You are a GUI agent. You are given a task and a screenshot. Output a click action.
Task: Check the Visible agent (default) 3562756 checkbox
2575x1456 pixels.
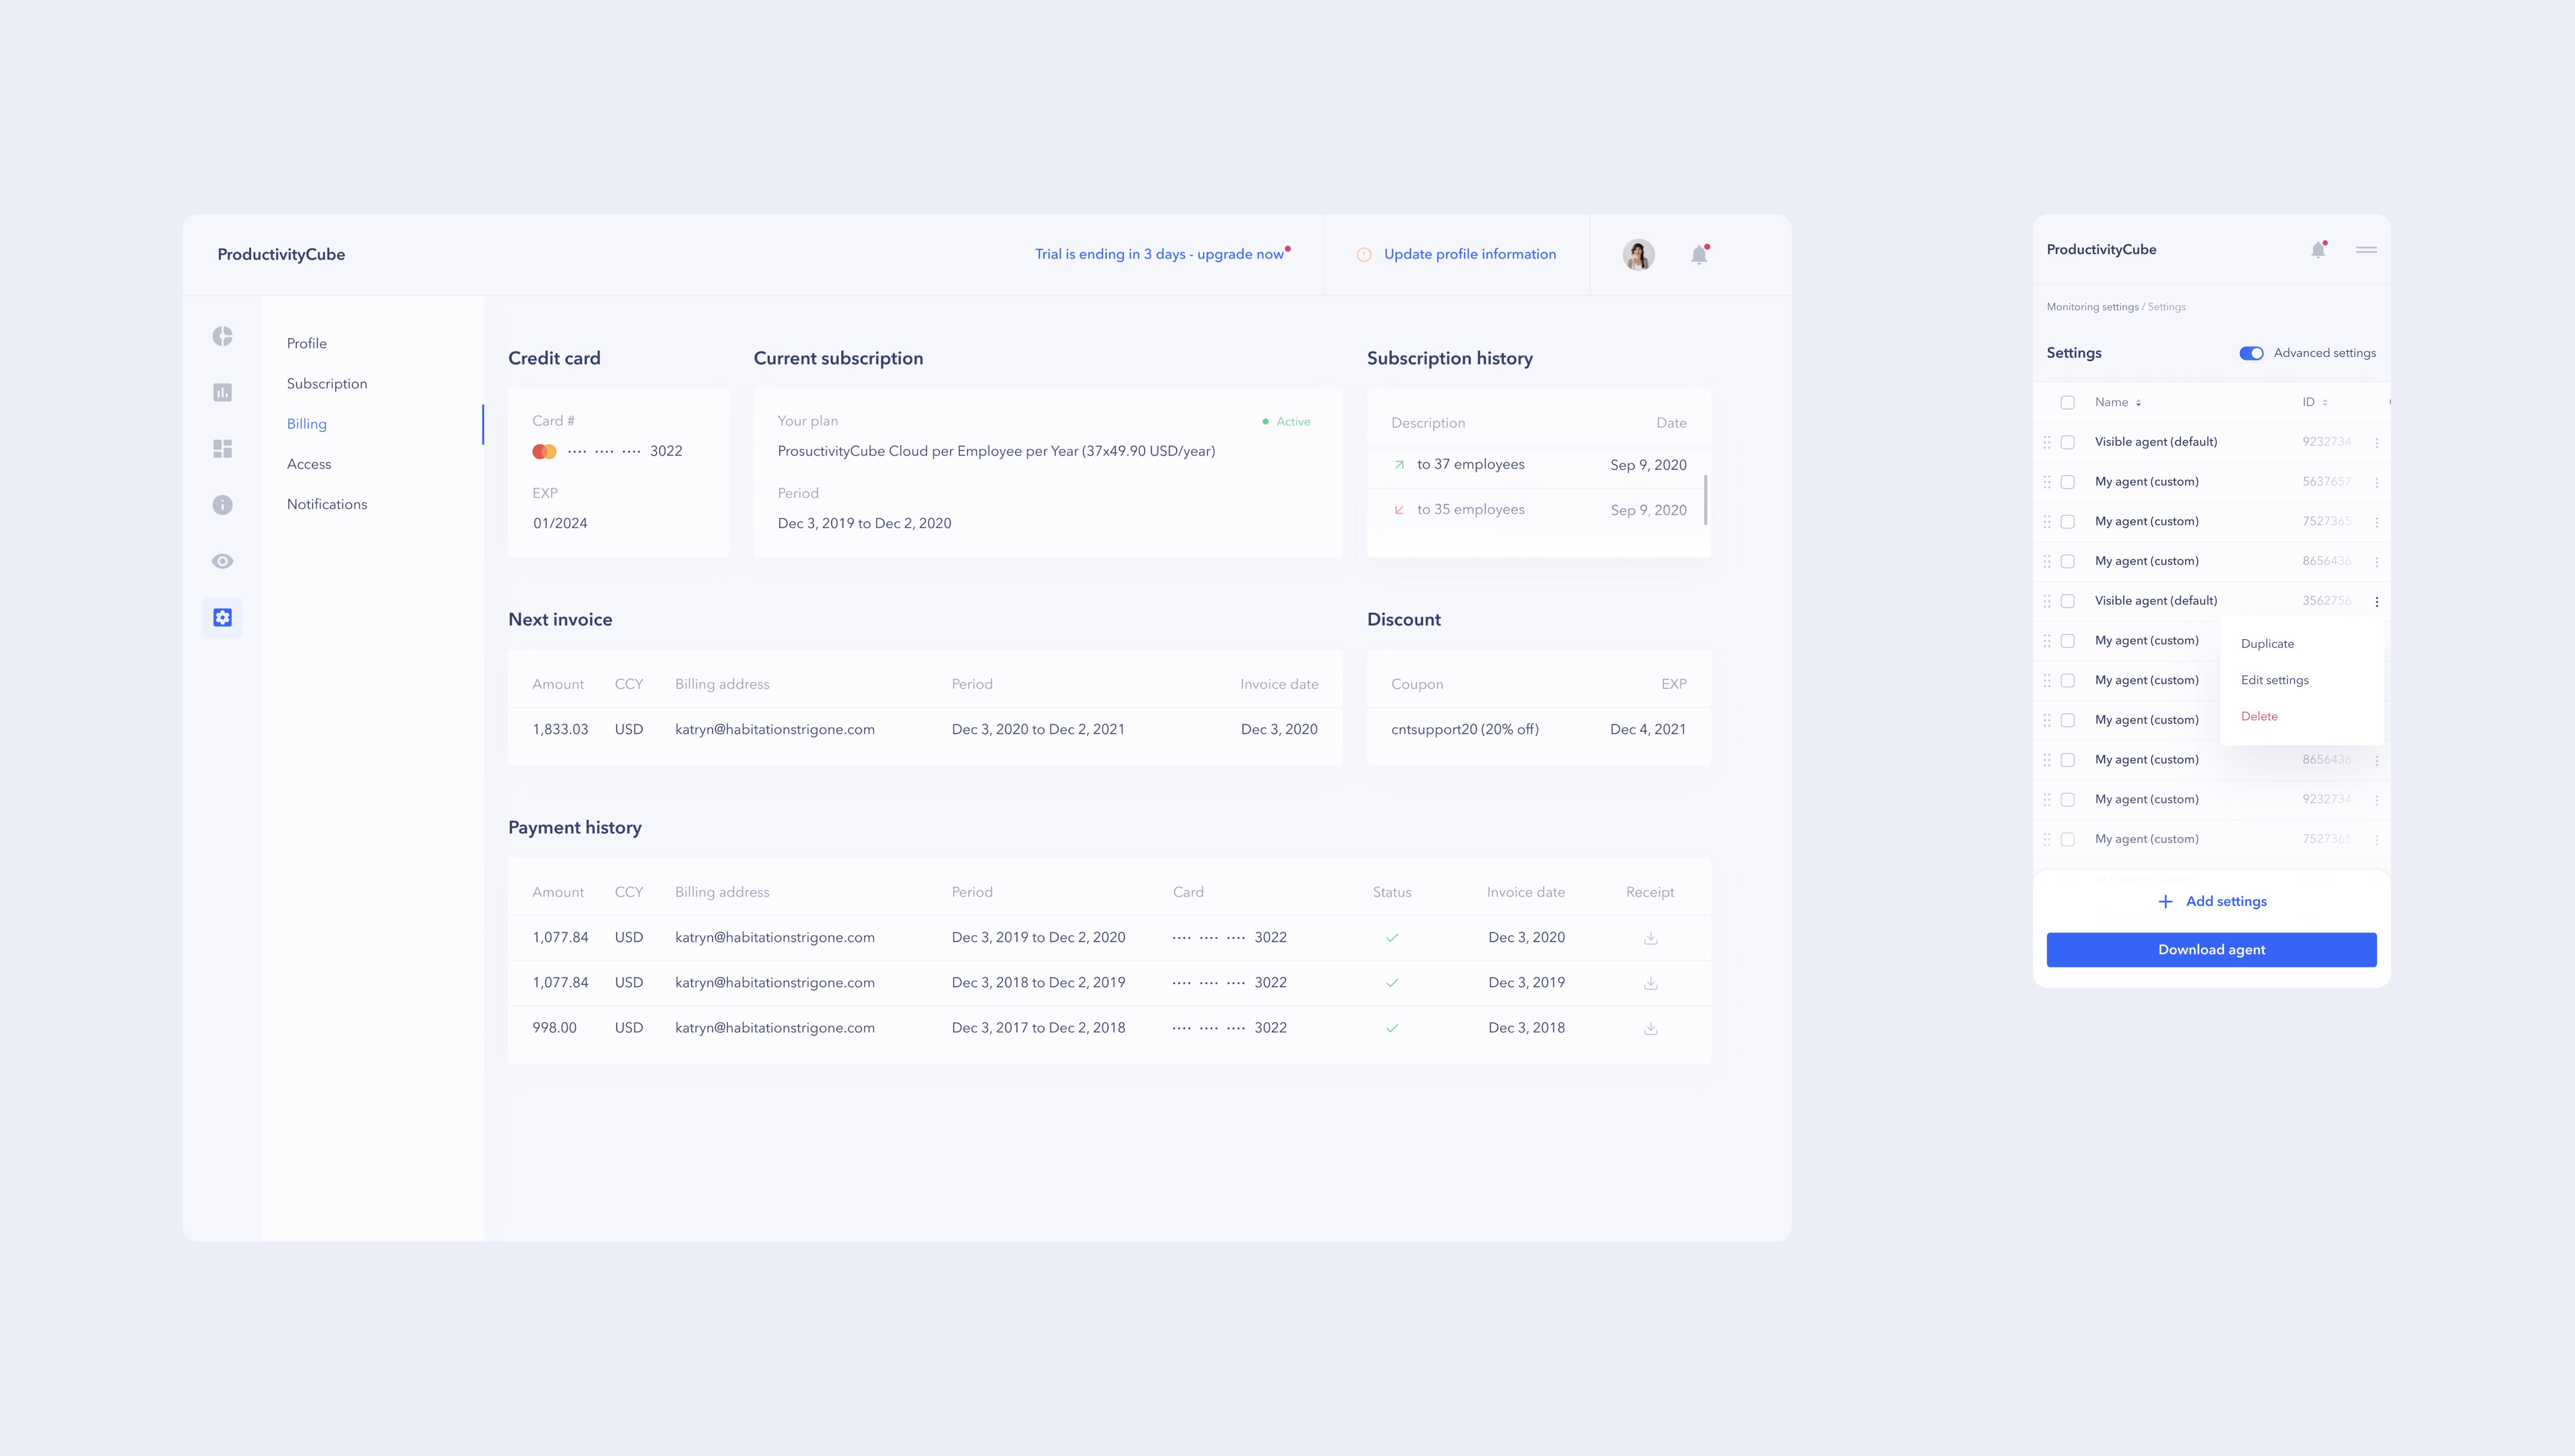coord(2068,601)
